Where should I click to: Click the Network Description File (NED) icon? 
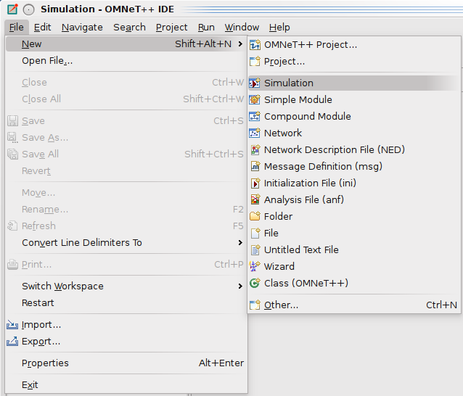tap(255, 149)
